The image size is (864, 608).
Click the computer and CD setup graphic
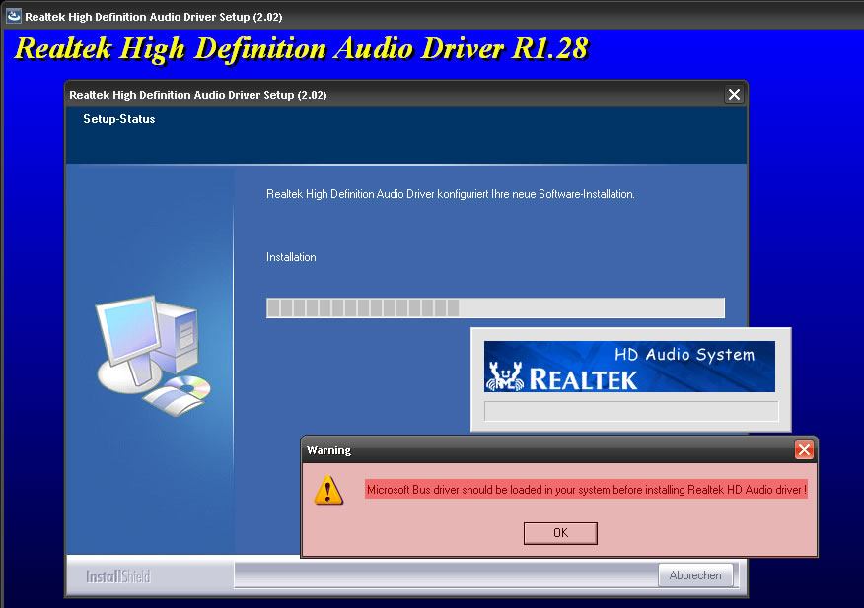coord(153,355)
